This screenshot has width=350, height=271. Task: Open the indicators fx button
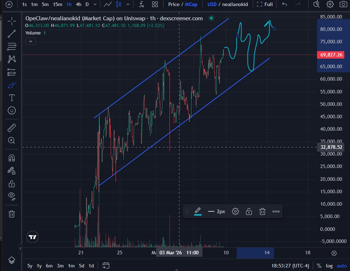pos(141,4)
